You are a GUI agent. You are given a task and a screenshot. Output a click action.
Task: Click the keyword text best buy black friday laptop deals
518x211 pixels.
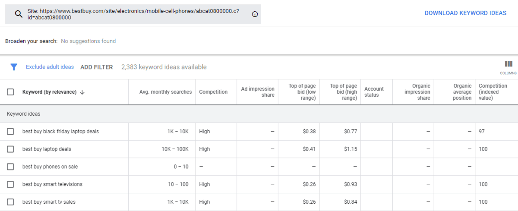60,131
